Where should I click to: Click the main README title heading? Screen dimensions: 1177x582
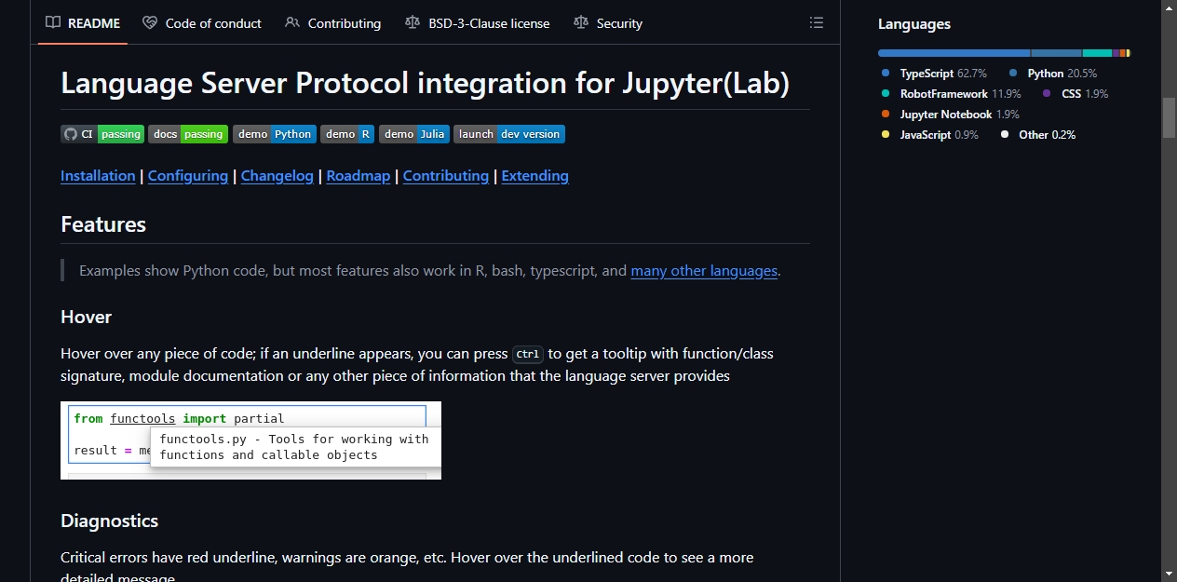click(425, 84)
